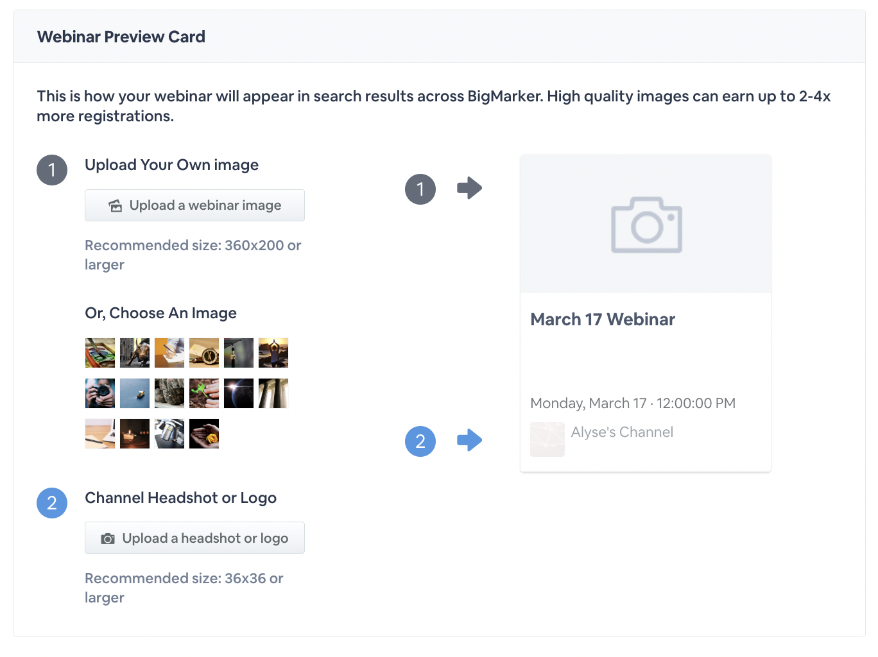Viewport: 878px width, 657px height.
Task: Select the yellow rose in hands thumbnail
Action: click(203, 433)
